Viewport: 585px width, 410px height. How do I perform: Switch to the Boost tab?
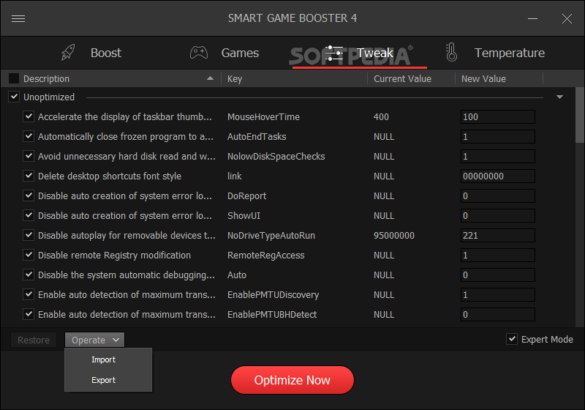(x=106, y=53)
